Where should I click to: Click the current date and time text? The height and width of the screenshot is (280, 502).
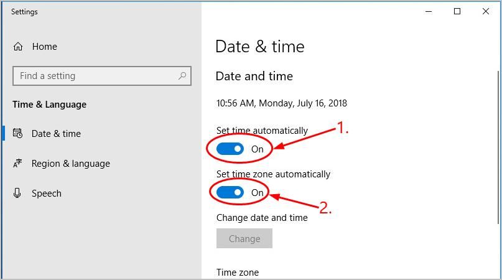[281, 103]
